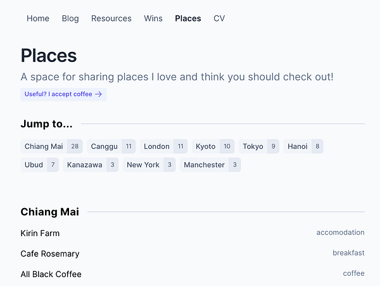Screen dimensions: 380x286
Task: Navigate to the Wins page
Action: [153, 18]
